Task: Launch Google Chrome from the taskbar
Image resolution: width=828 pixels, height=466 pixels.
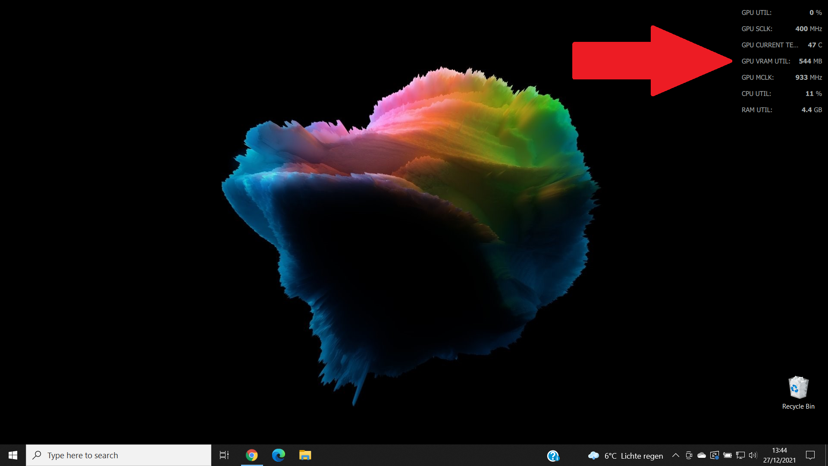Action: (252, 455)
